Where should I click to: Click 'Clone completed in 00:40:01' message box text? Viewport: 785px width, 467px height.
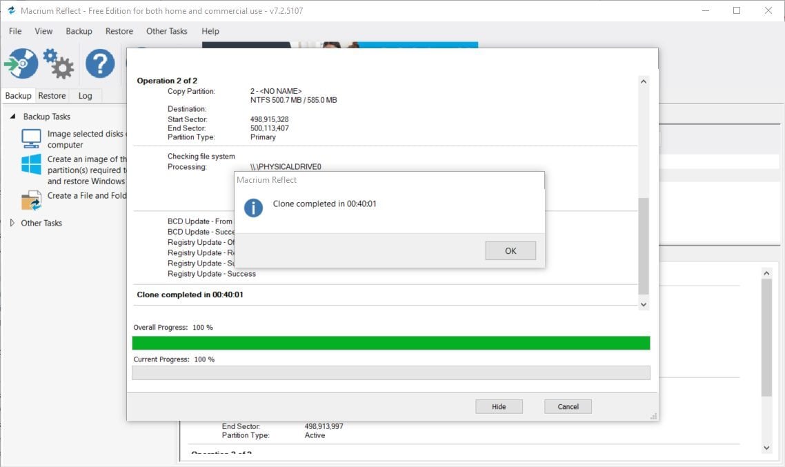pos(324,203)
